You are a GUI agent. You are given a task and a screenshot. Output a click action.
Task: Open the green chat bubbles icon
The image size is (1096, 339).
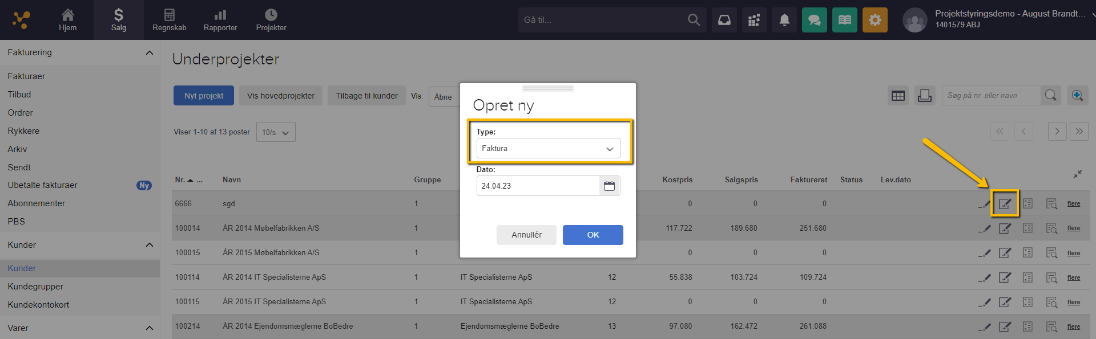814,21
